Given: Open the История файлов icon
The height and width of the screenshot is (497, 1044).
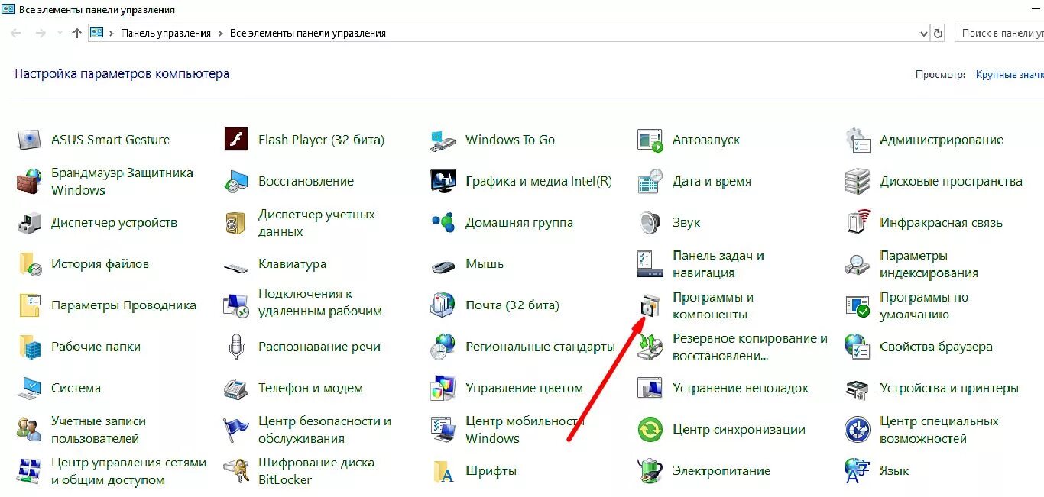Looking at the screenshot, I should 29,263.
